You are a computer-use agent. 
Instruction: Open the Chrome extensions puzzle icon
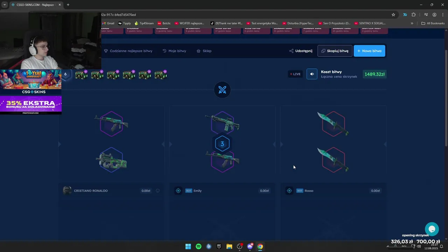coord(414,15)
